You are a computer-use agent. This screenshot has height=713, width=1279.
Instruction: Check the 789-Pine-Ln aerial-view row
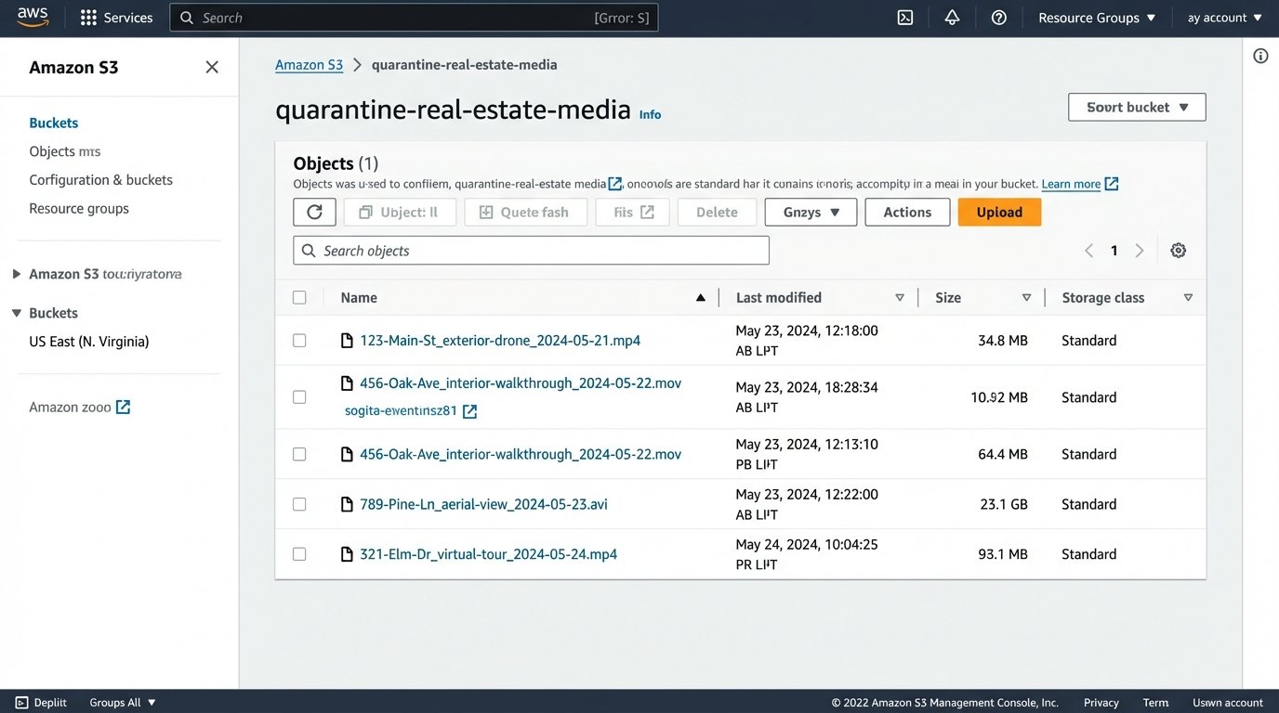tap(299, 503)
